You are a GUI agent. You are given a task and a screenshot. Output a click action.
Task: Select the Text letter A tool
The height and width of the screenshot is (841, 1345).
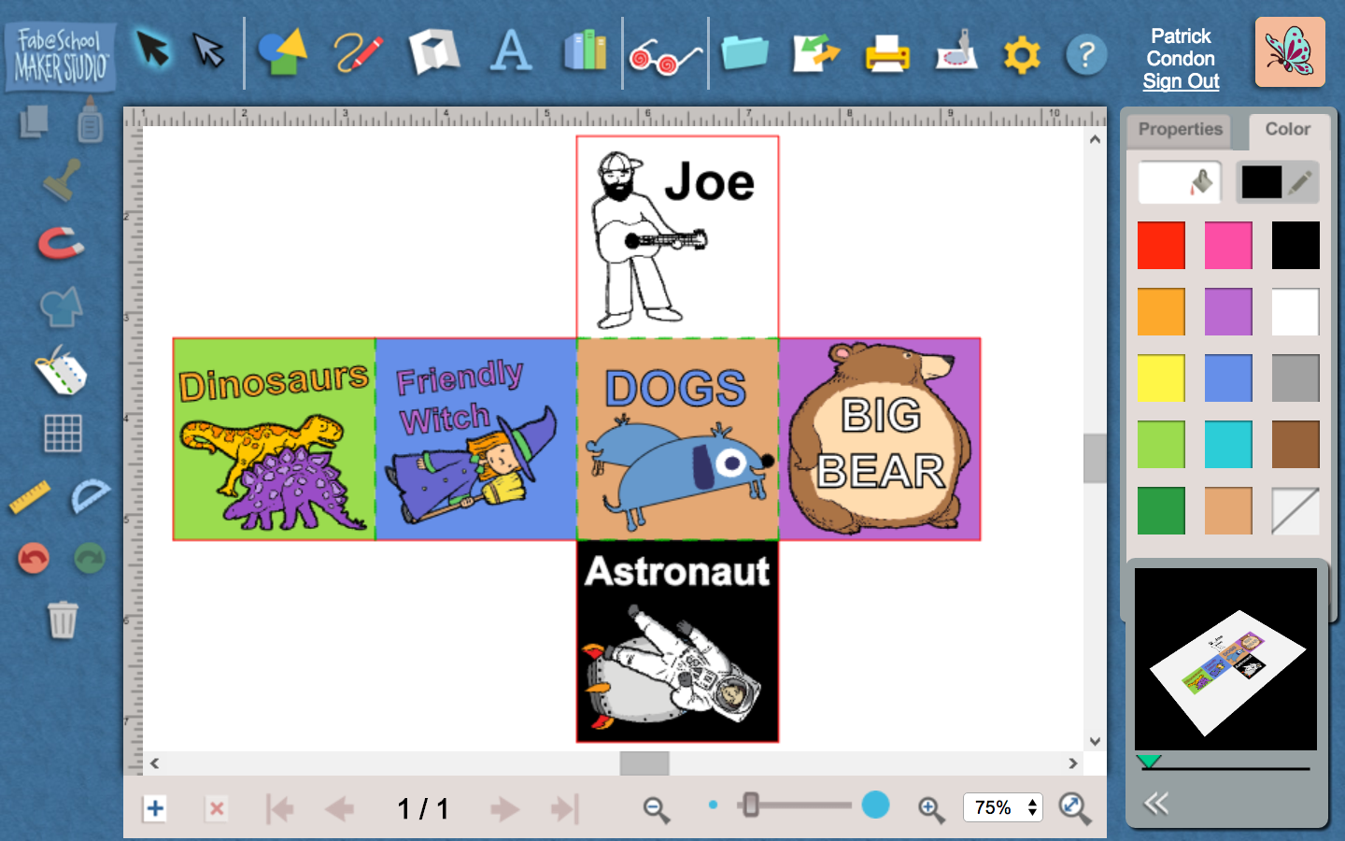(x=511, y=51)
